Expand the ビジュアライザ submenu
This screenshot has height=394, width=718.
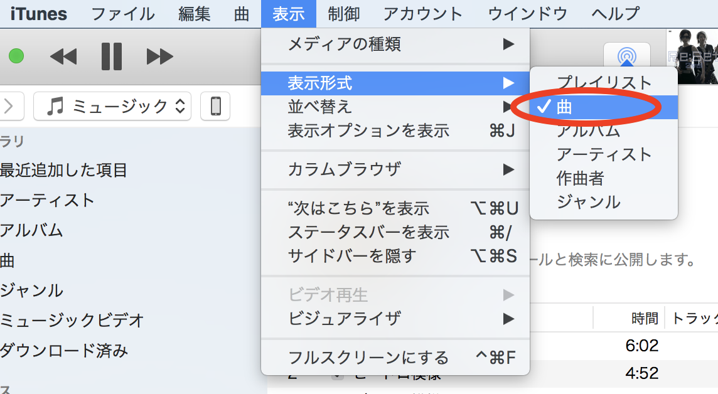pyautogui.click(x=395, y=319)
